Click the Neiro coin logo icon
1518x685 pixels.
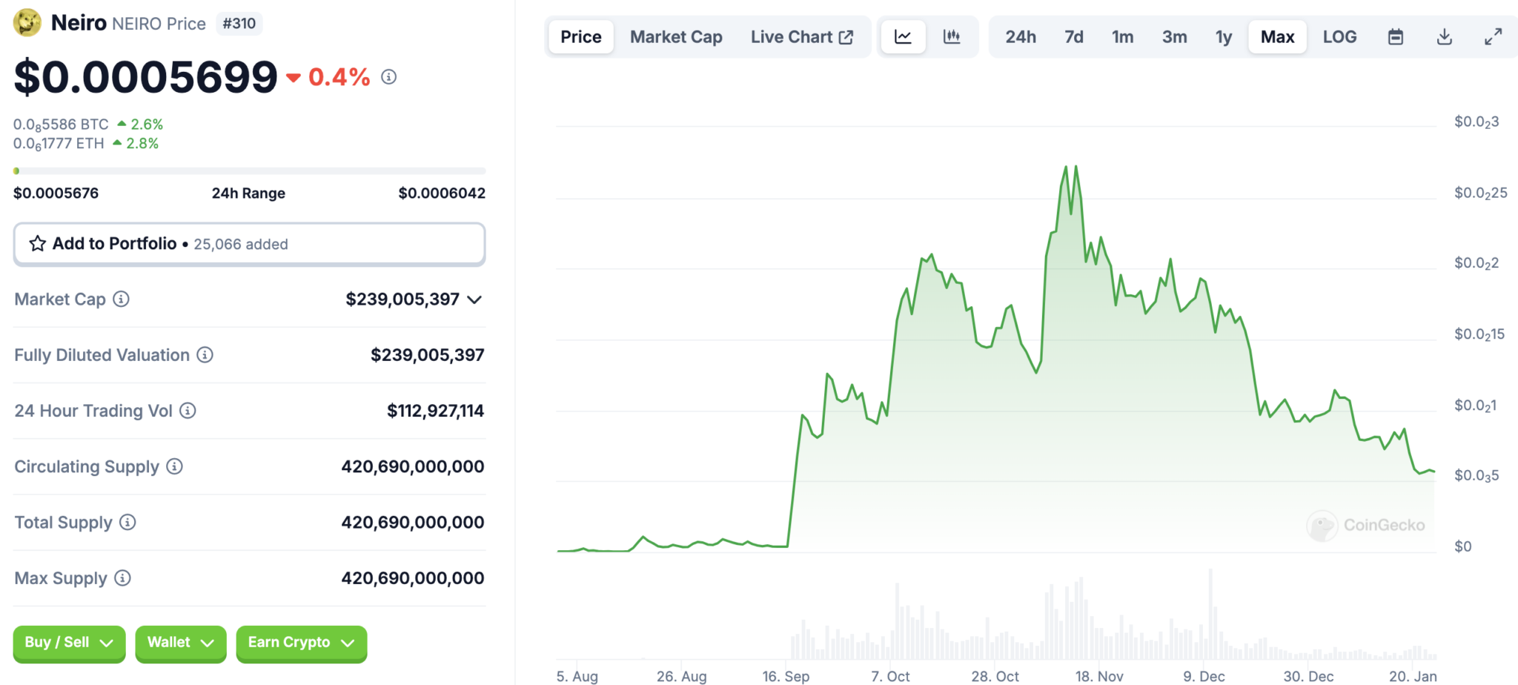(27, 23)
